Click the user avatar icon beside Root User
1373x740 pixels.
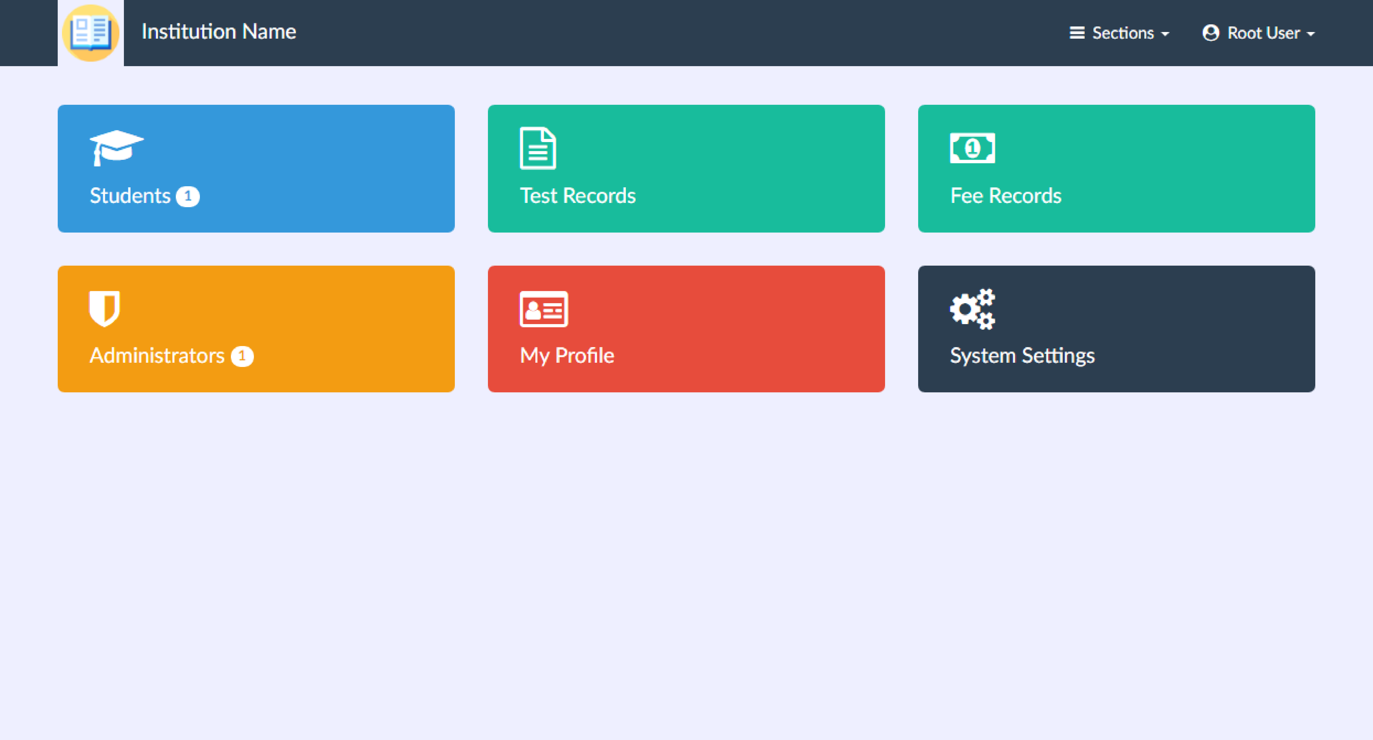click(1210, 33)
